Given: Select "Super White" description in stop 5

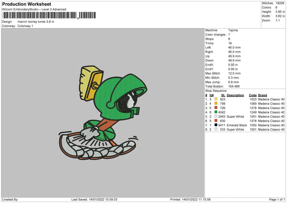Looking at the screenshot, I should 235,116.
